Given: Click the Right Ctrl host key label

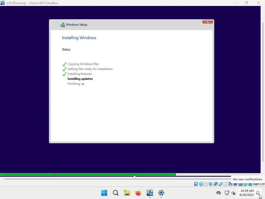Looking at the screenshot, I should 259,184.
